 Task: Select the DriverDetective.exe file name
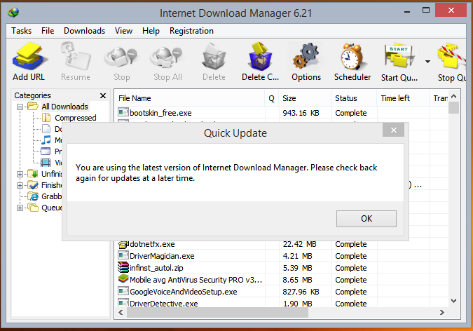[x=164, y=303]
